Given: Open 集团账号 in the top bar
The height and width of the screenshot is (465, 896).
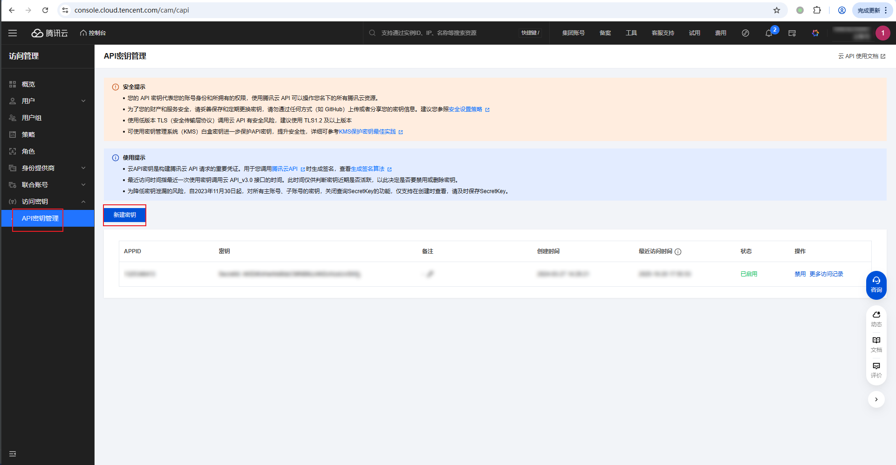Looking at the screenshot, I should [573, 33].
